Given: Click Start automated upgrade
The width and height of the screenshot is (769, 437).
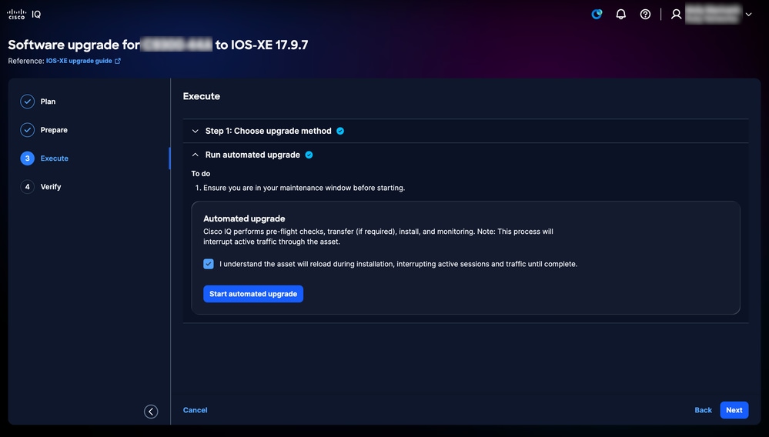Looking at the screenshot, I should 253,294.
